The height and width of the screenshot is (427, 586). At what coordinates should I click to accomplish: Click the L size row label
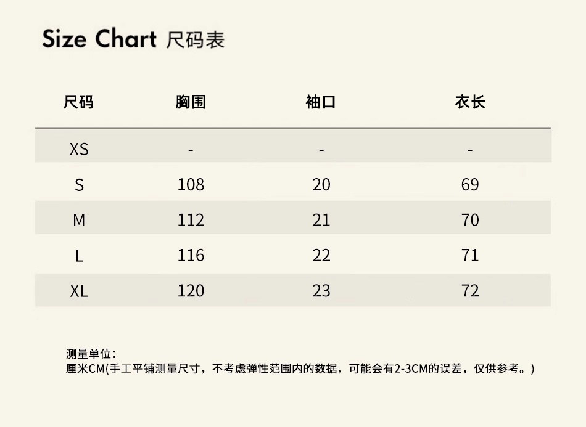point(79,256)
